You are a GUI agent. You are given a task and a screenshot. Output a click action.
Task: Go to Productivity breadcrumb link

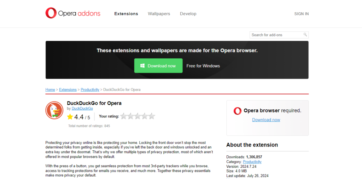pyautogui.click(x=90, y=89)
